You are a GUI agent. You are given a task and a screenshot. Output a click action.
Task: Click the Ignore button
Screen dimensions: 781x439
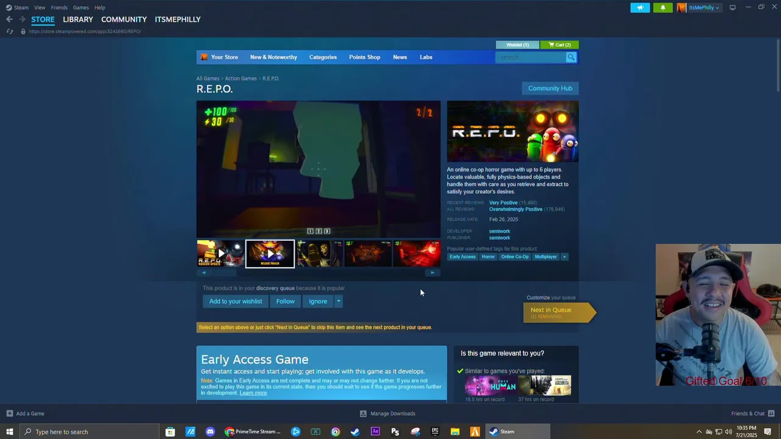(x=318, y=301)
